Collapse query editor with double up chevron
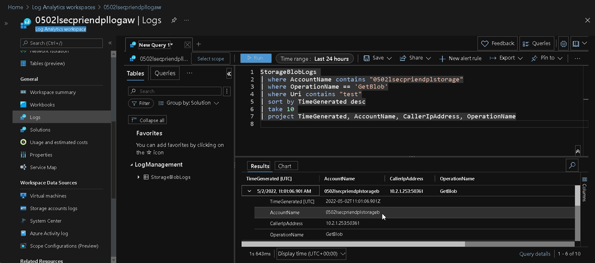Image resolution: width=595 pixels, height=263 pixels. tap(578, 151)
